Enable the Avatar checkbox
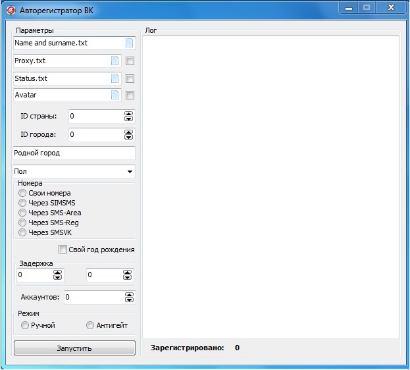The height and width of the screenshot is (370, 410). pyautogui.click(x=130, y=95)
